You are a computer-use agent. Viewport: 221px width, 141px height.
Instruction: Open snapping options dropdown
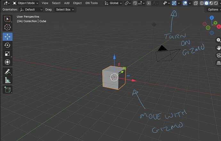coord(141,3)
